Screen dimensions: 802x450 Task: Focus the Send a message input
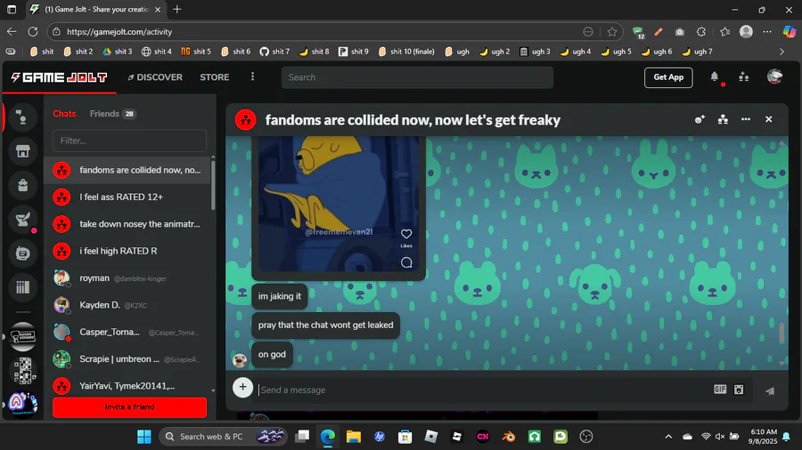[483, 390]
